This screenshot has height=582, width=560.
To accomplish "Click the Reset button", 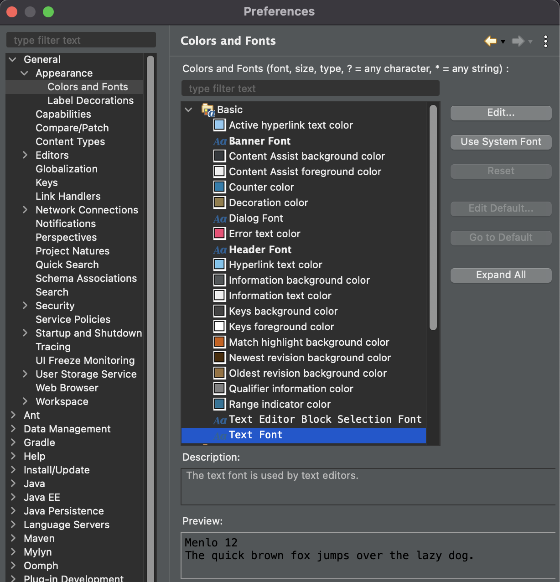I will click(501, 171).
